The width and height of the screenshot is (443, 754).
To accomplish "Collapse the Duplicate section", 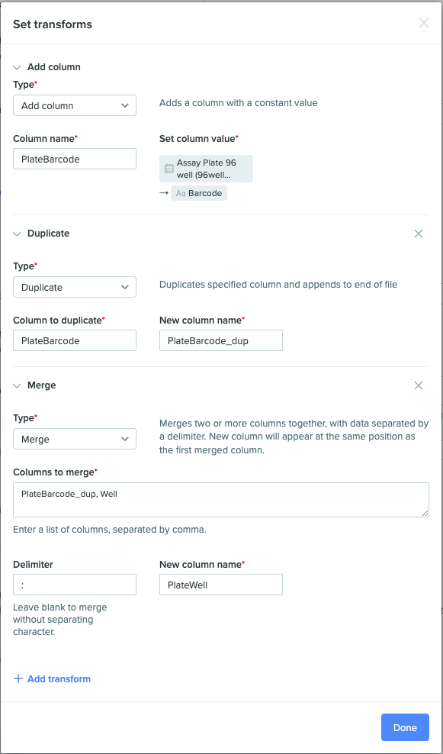I will tap(18, 234).
